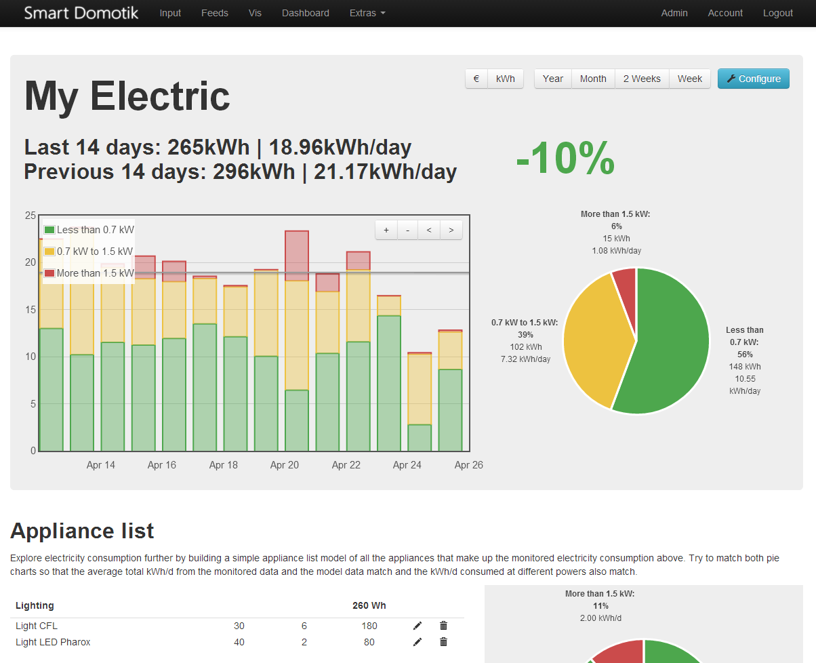Viewport: 816px width, 663px height.
Task: Zoom in the chart with plus button
Action: tap(386, 230)
